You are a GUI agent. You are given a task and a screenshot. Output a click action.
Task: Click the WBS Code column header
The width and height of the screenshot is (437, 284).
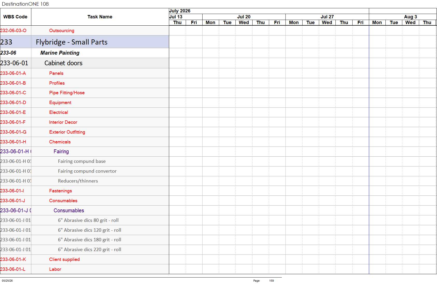(x=16, y=17)
